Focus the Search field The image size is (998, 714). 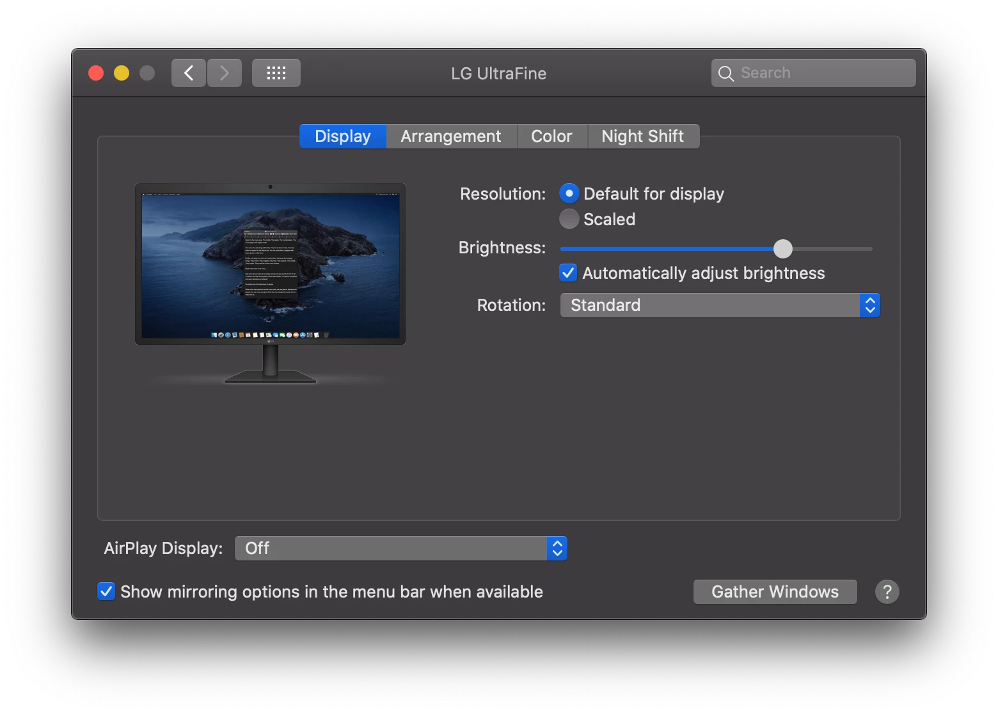click(x=814, y=73)
